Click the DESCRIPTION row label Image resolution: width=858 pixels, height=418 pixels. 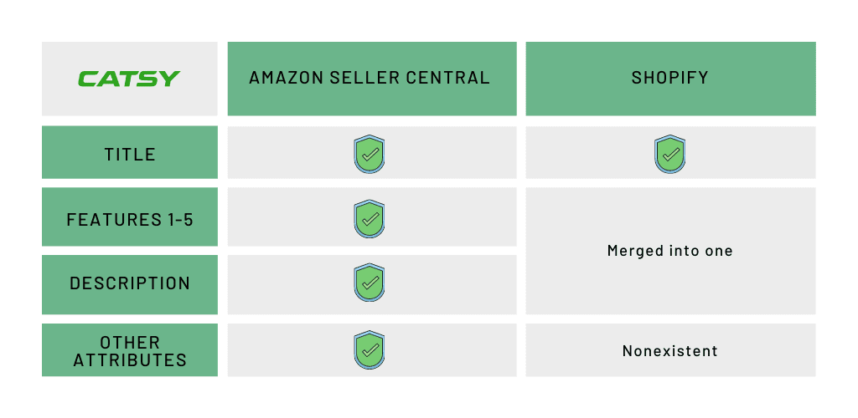pos(130,284)
